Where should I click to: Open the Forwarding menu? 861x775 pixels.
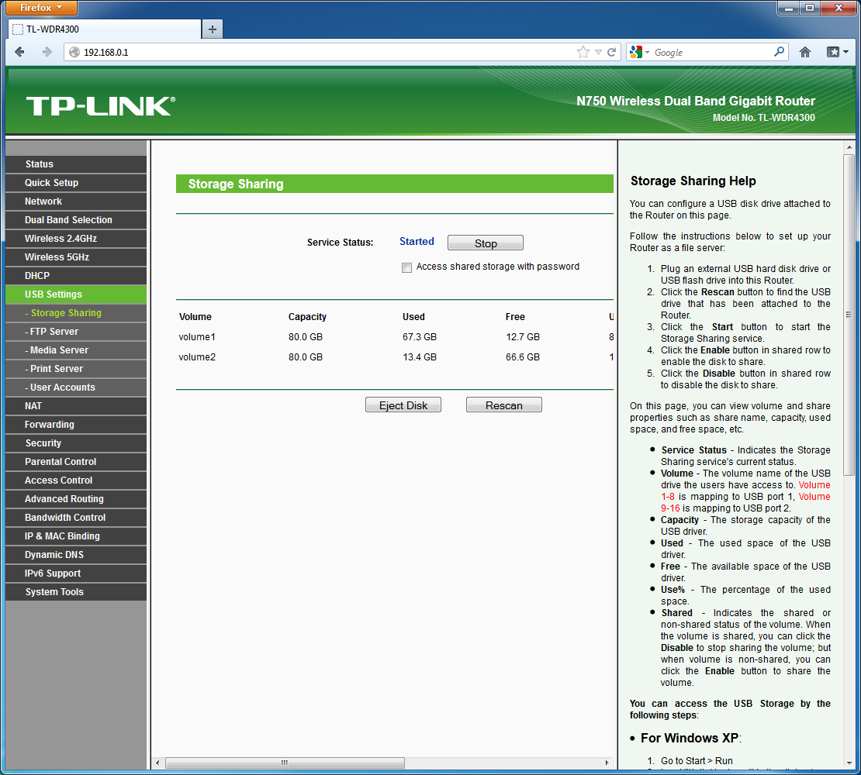tap(76, 425)
